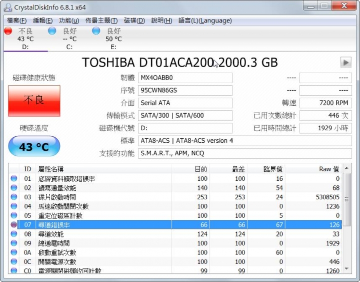The width and height of the screenshot is (360, 282).
Task: Click the blue status orb for attribute 03
Action: pos(14,197)
